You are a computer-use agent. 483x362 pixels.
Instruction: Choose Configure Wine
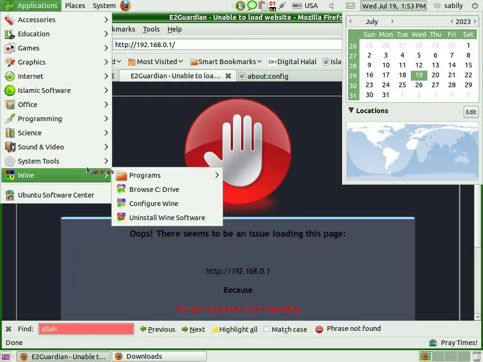tap(167, 204)
